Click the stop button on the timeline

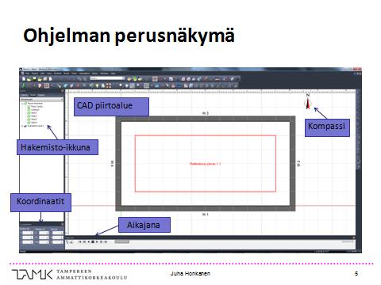pos(93,241)
